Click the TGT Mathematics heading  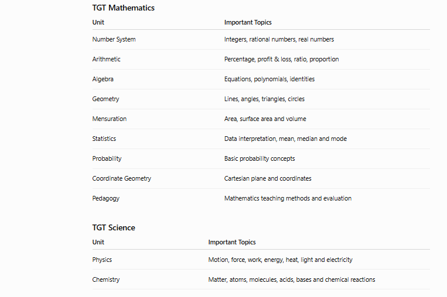[123, 8]
